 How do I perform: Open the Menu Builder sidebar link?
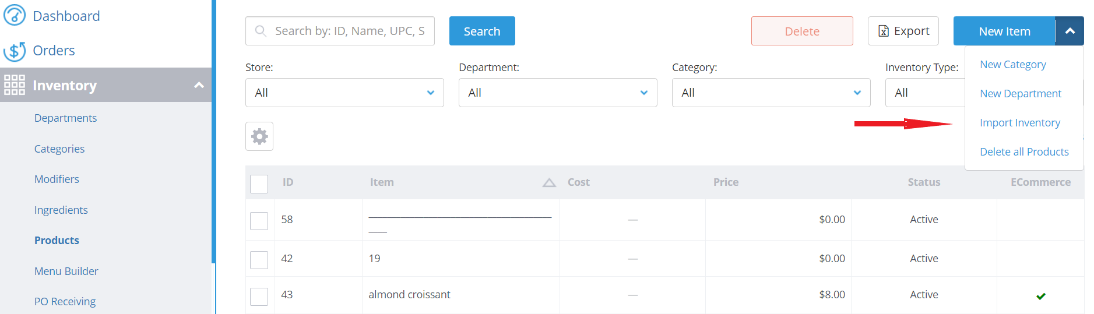click(66, 271)
